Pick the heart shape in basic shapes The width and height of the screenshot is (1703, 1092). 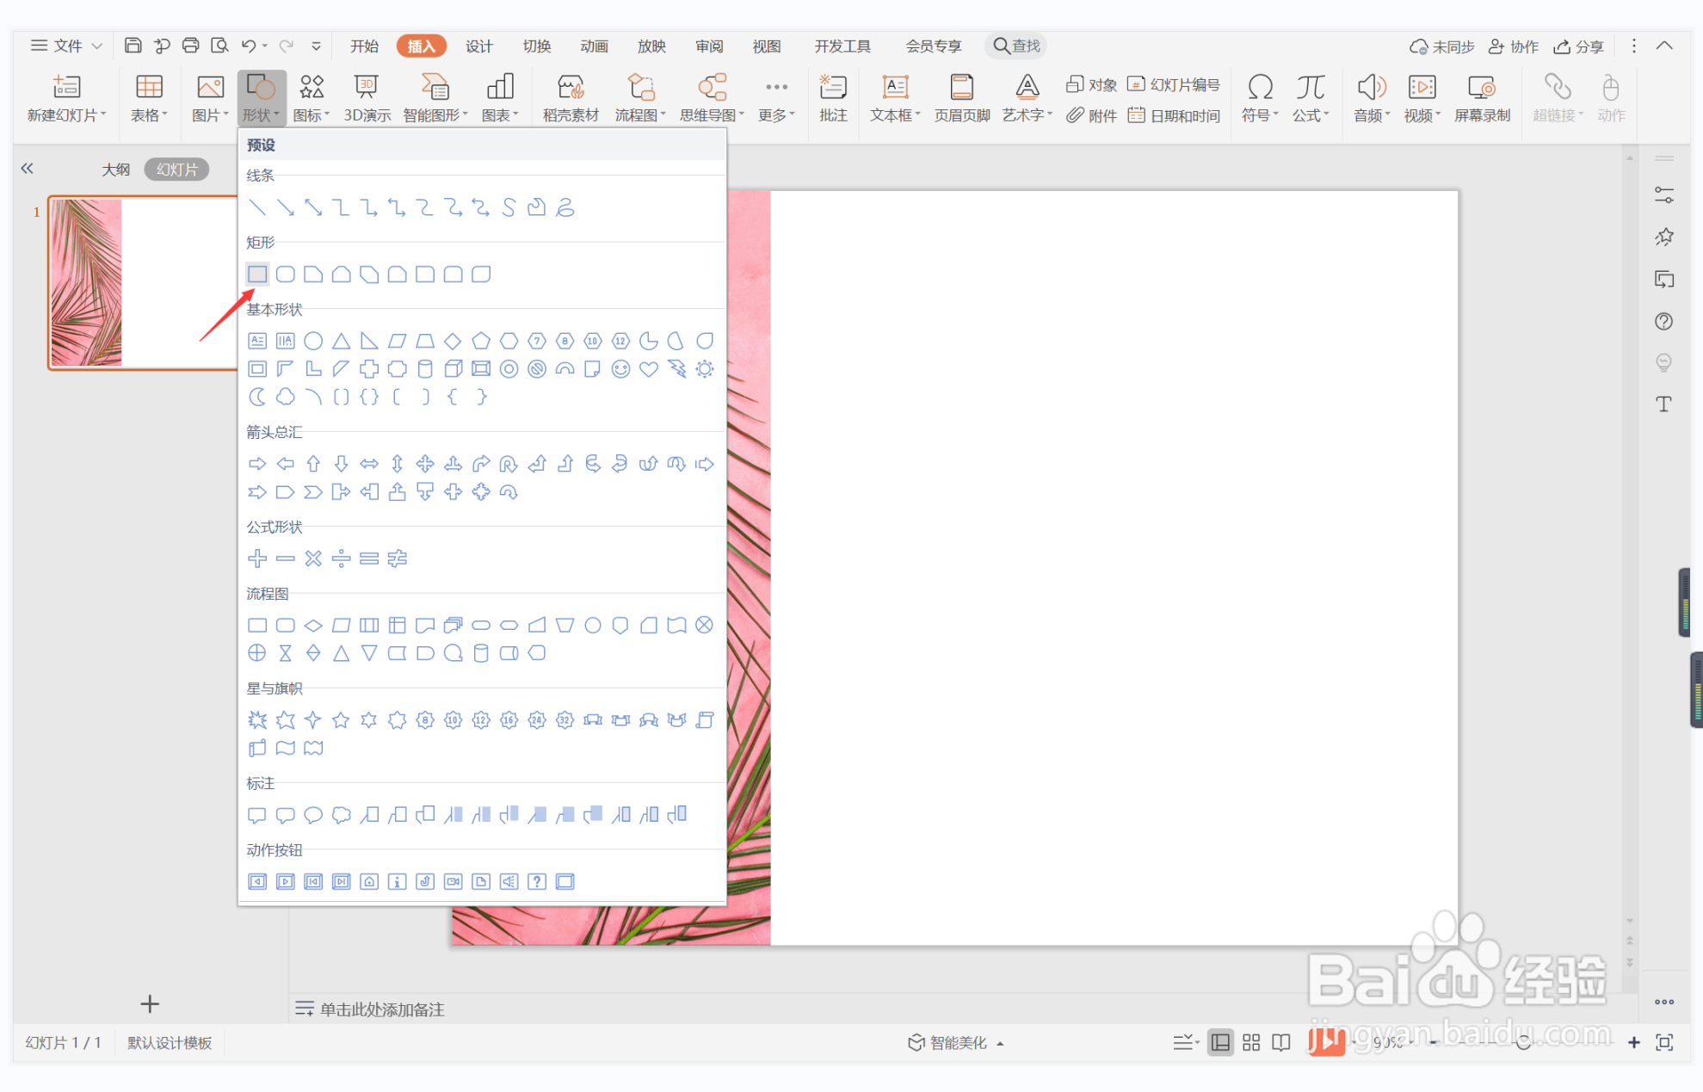point(649,369)
